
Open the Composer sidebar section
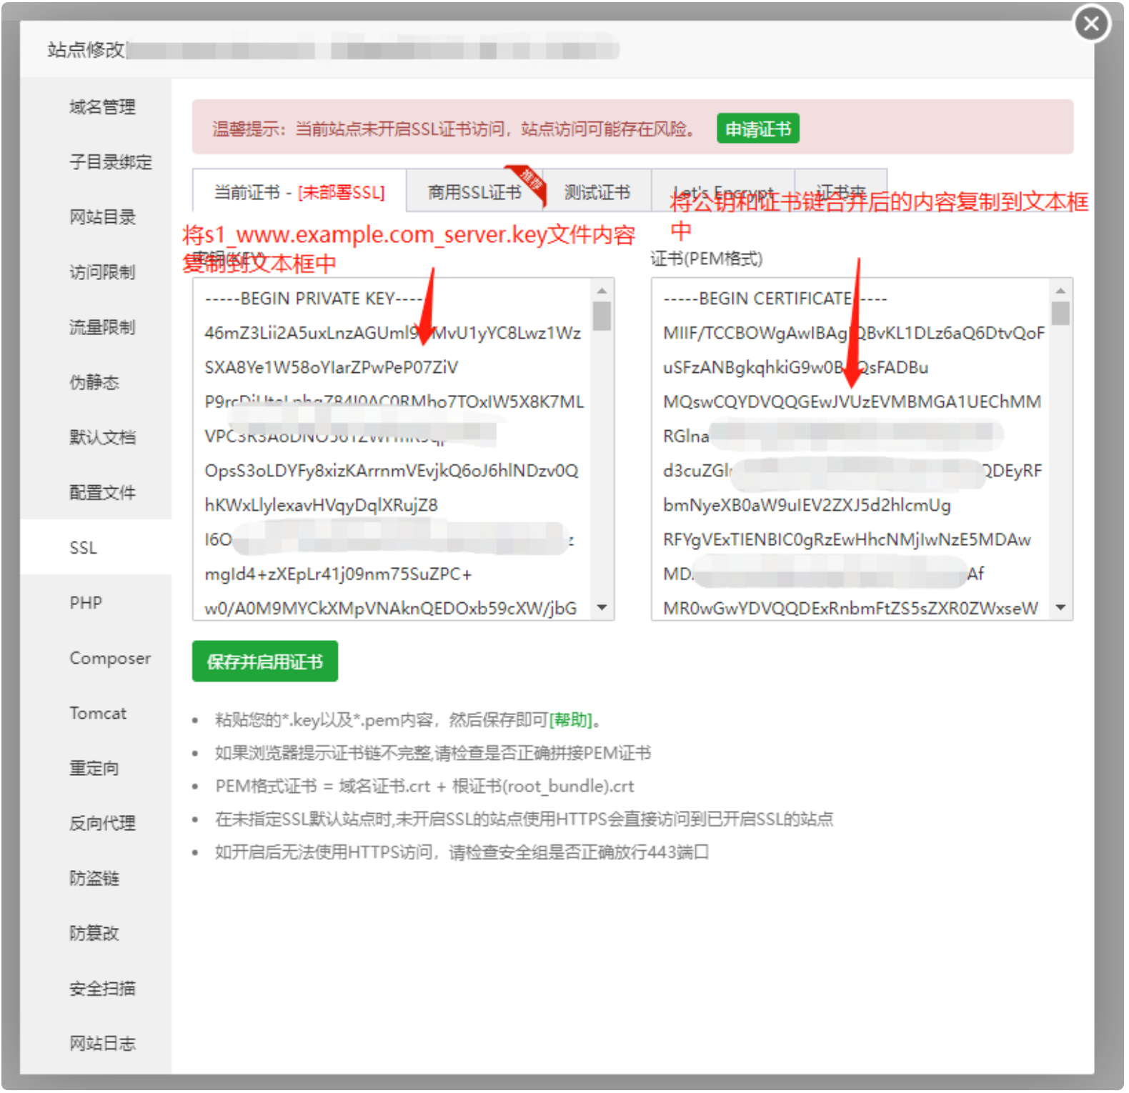(110, 658)
